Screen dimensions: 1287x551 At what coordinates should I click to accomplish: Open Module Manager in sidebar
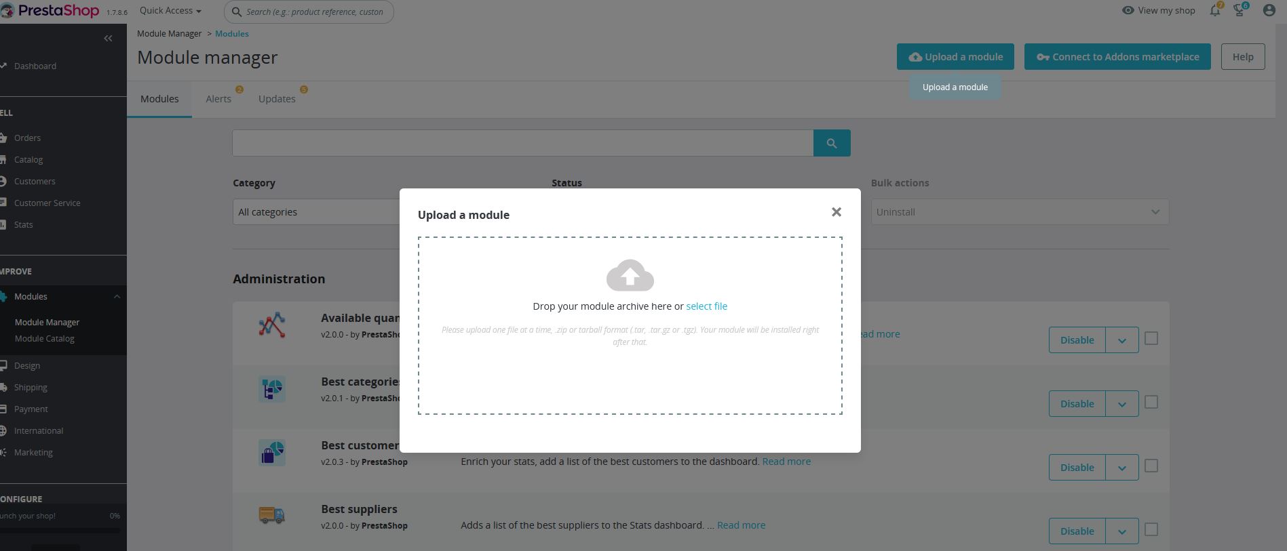point(47,322)
